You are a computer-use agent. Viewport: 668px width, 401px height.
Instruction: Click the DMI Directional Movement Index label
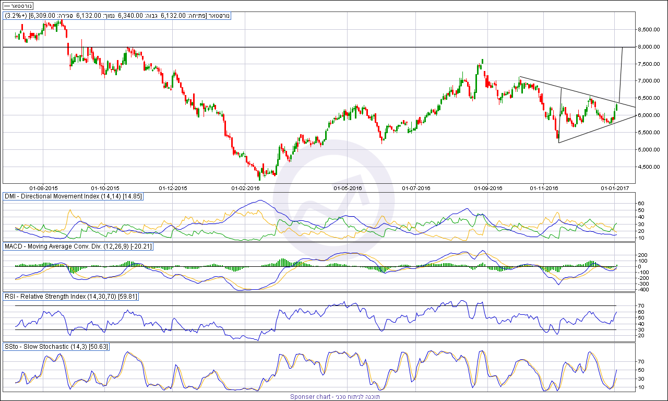[73, 196]
